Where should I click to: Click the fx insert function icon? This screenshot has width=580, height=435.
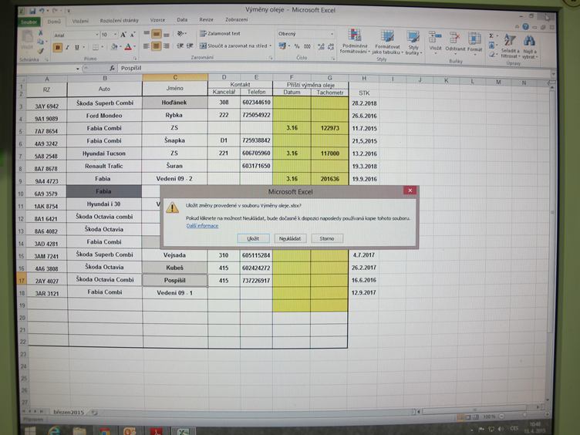point(112,69)
